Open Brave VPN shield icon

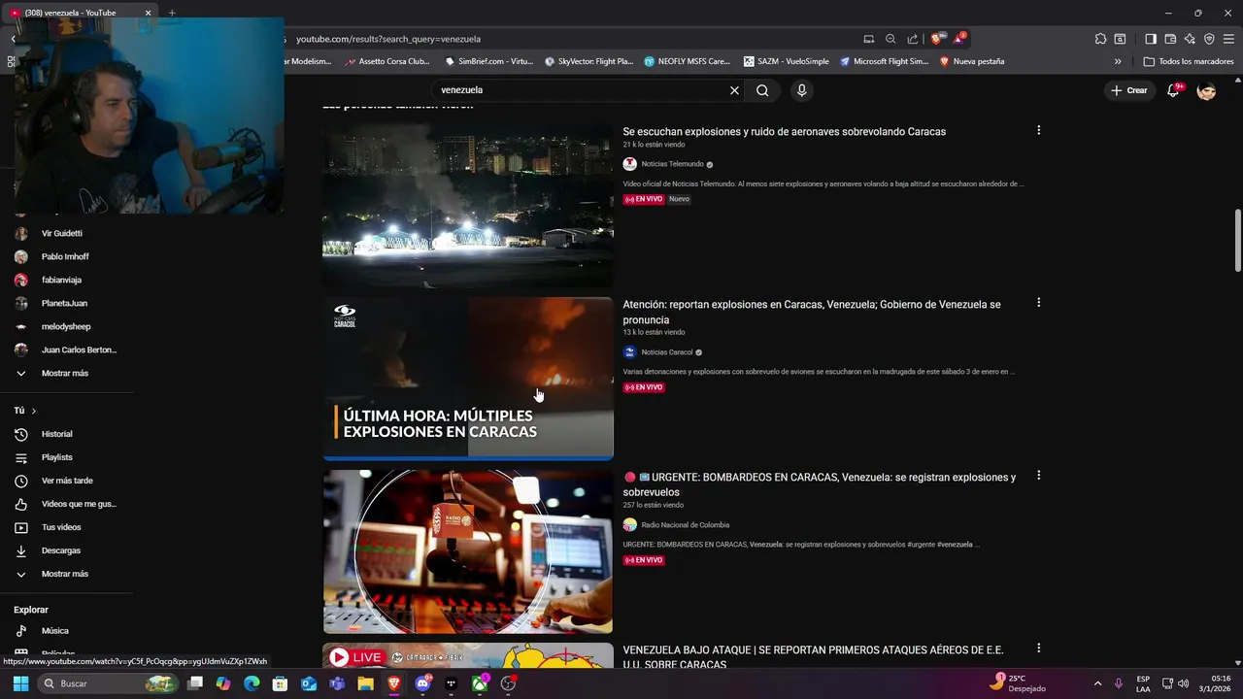1209,39
